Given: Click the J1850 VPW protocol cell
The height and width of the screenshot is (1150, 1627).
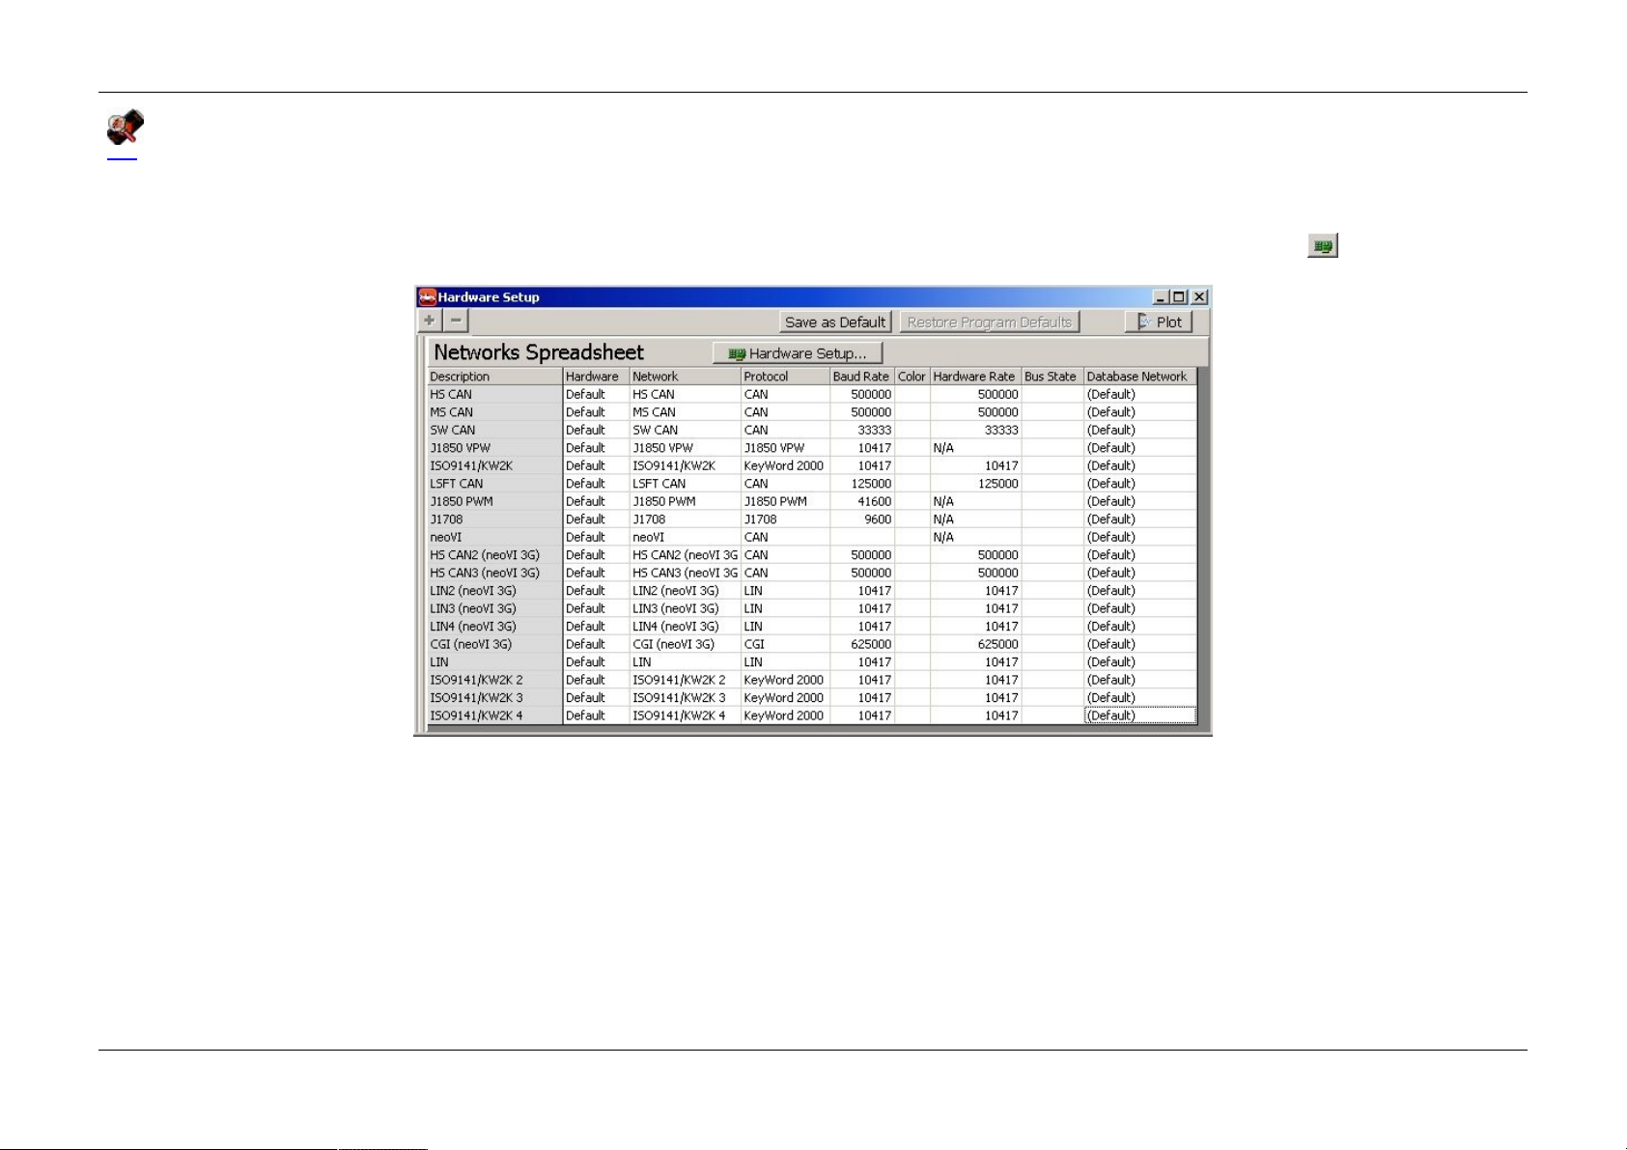Looking at the screenshot, I should tap(785, 448).
